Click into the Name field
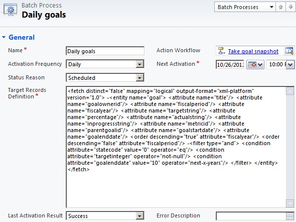The width and height of the screenshot is (296, 222). coord(105,51)
